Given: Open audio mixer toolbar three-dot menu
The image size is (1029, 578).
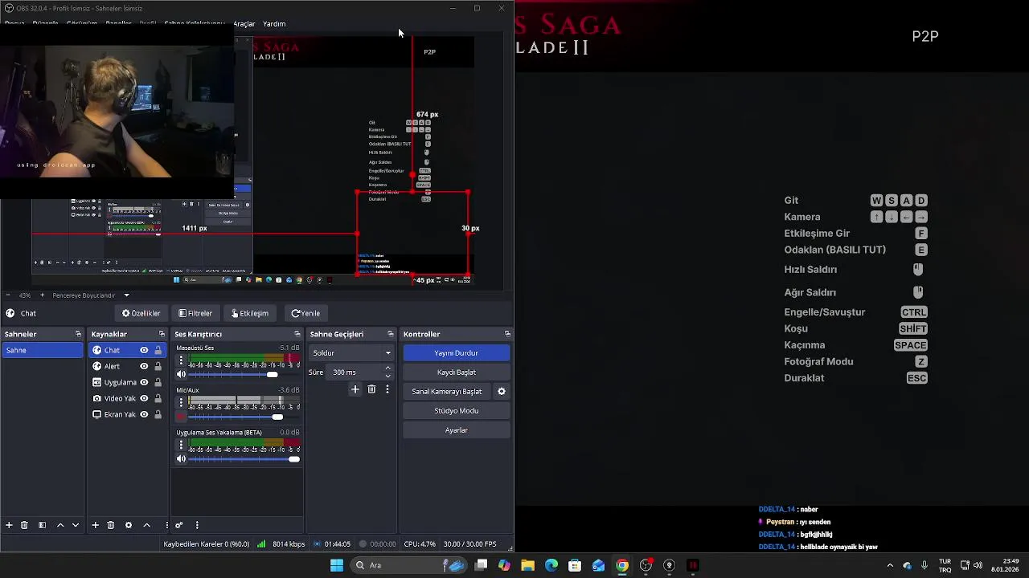Looking at the screenshot, I should tap(197, 525).
